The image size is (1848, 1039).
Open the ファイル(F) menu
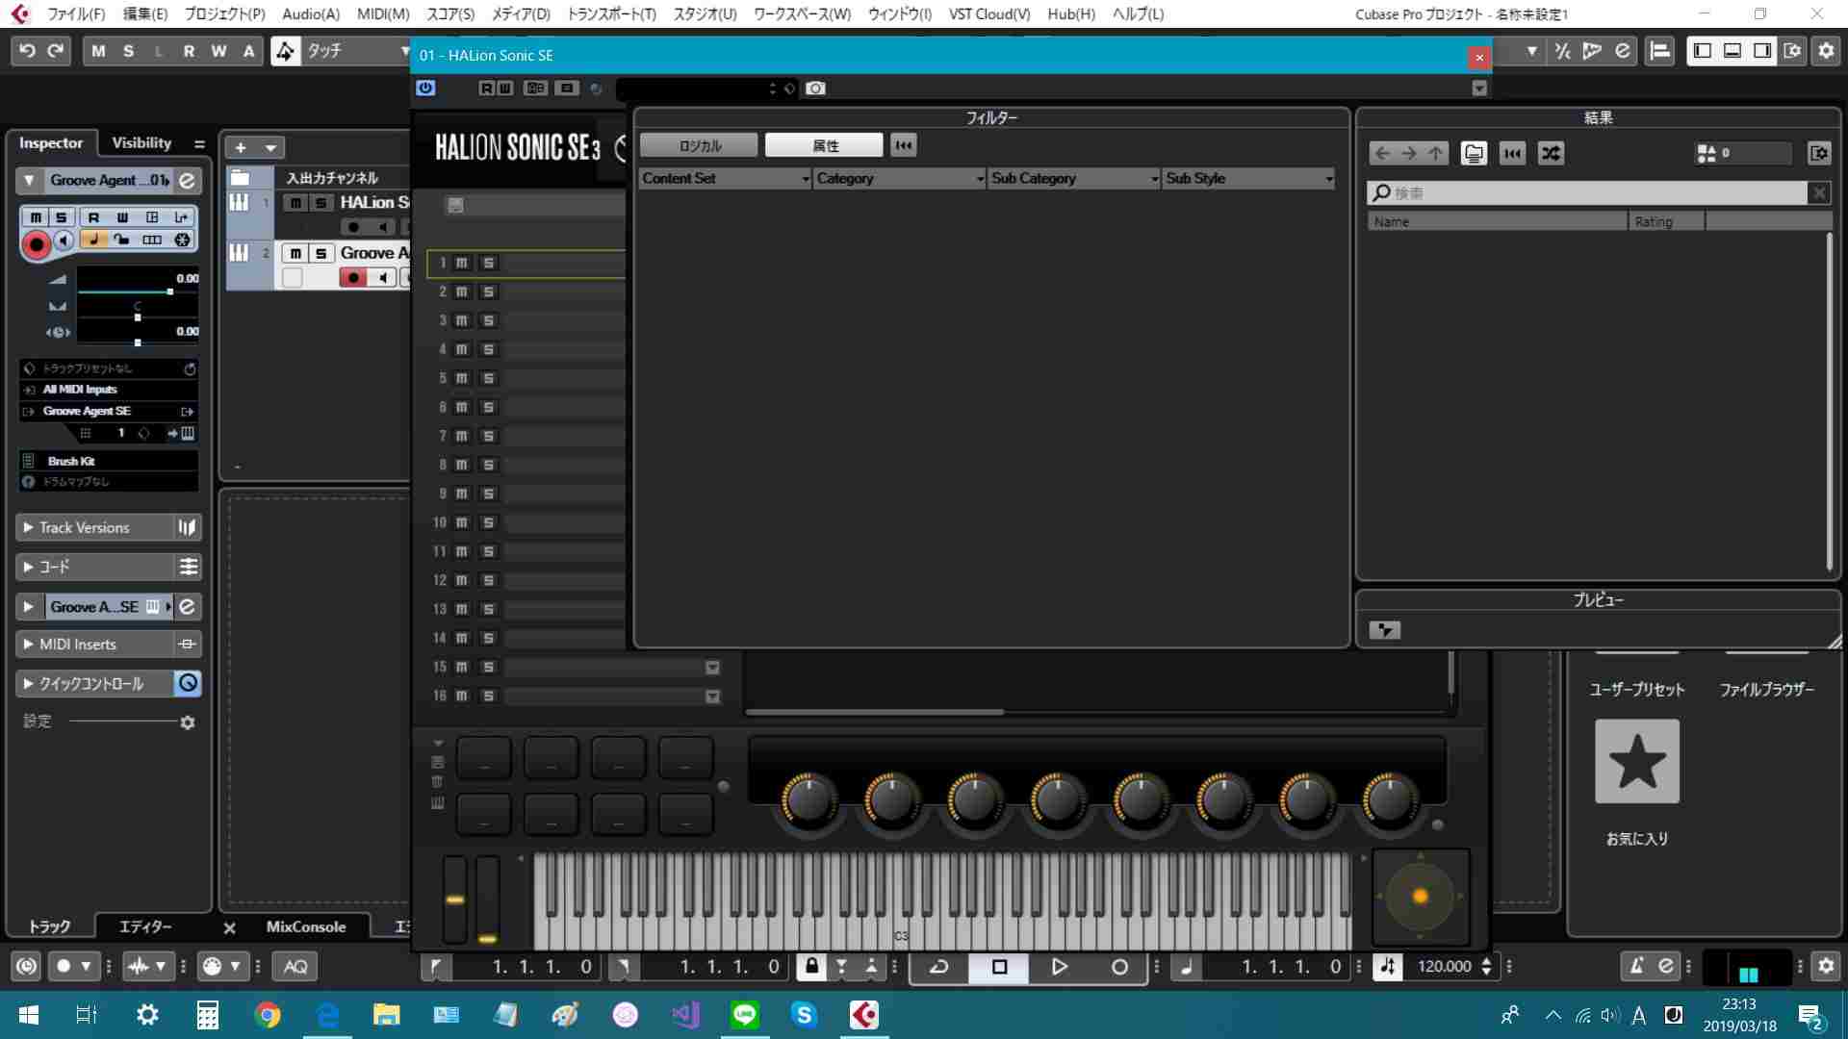pyautogui.click(x=76, y=13)
